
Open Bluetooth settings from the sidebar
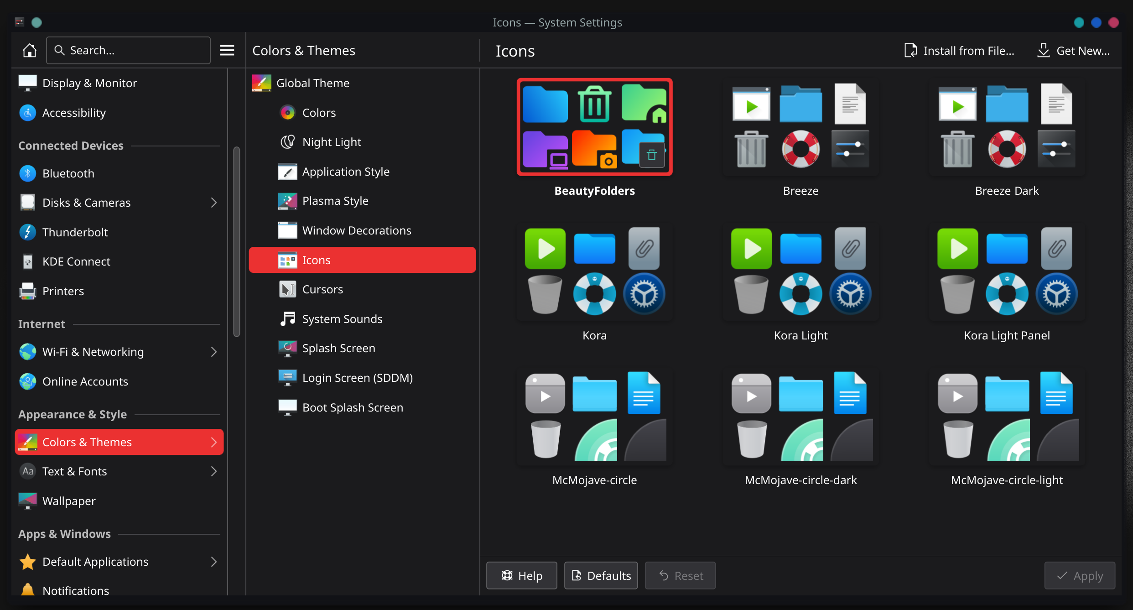(69, 173)
